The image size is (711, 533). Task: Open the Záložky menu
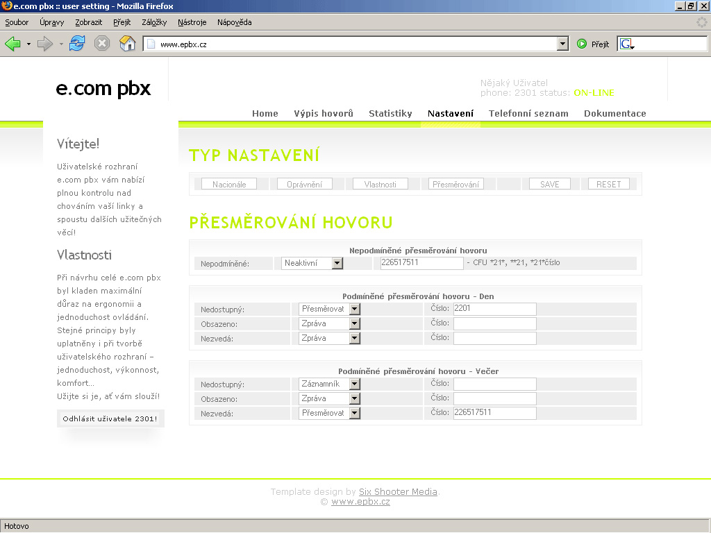click(154, 22)
